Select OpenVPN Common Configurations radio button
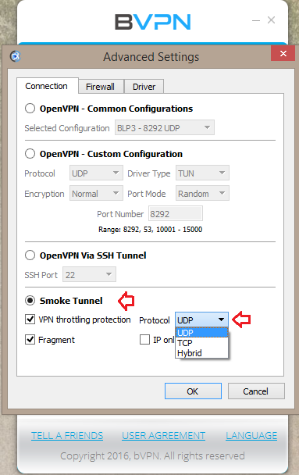The image size is (299, 475). (30, 109)
